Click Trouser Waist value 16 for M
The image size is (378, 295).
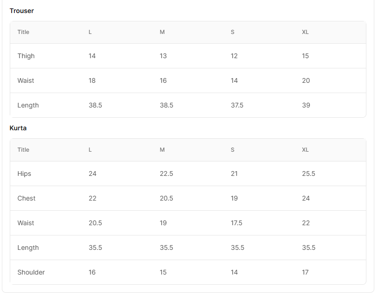(x=163, y=80)
